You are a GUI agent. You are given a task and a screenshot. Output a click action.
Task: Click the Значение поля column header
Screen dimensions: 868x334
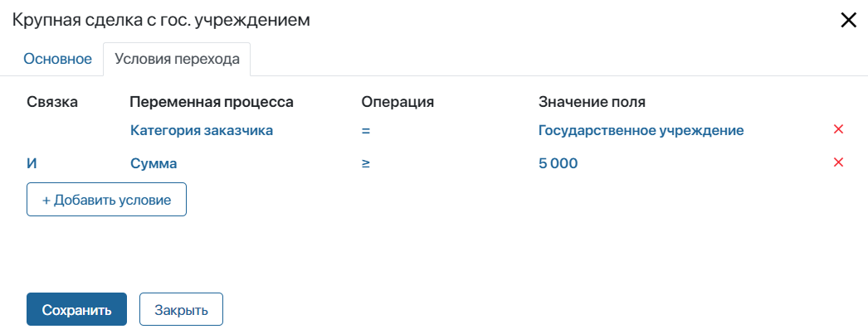592,102
